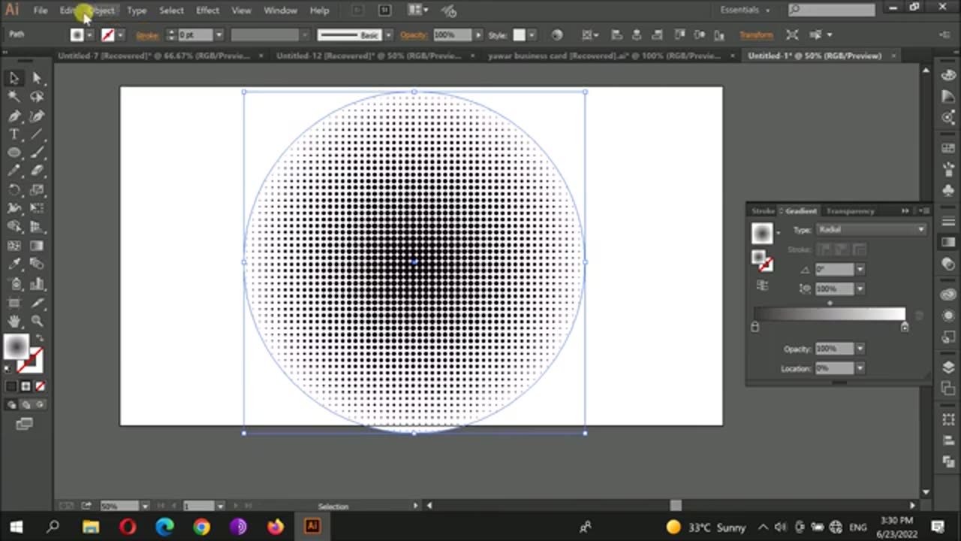Click the workspace search field
This screenshot has height=541, width=961.
(x=832, y=10)
